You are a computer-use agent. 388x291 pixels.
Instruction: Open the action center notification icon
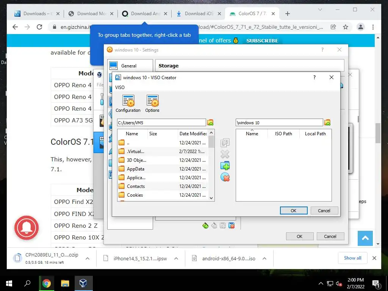point(376,283)
